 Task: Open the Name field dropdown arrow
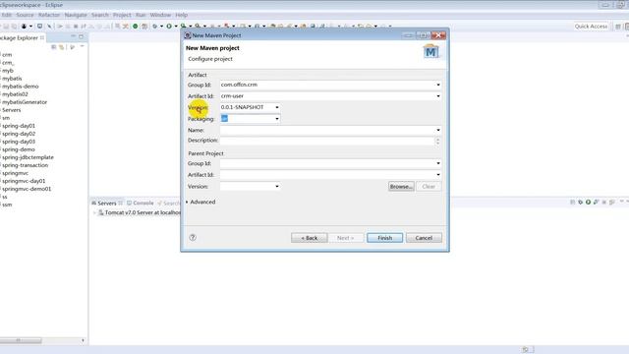pos(438,130)
